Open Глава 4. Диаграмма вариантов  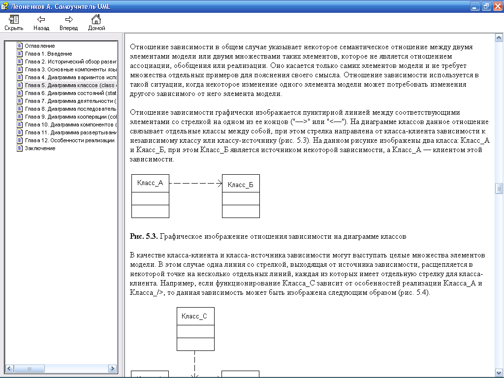[x=71, y=77]
